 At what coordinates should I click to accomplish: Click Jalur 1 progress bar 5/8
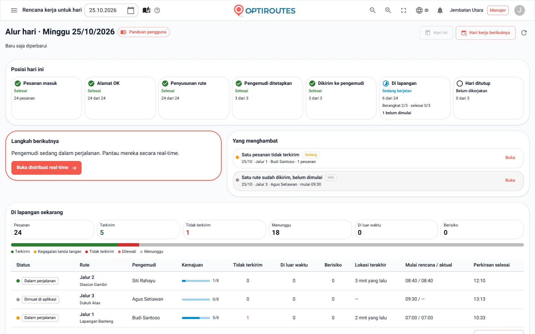click(x=196, y=318)
